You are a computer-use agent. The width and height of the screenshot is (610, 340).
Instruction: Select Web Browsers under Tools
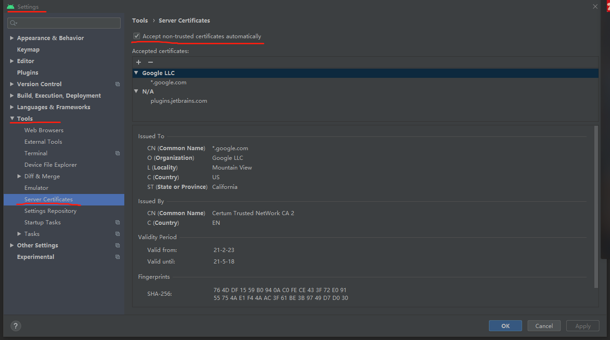pyautogui.click(x=44, y=130)
